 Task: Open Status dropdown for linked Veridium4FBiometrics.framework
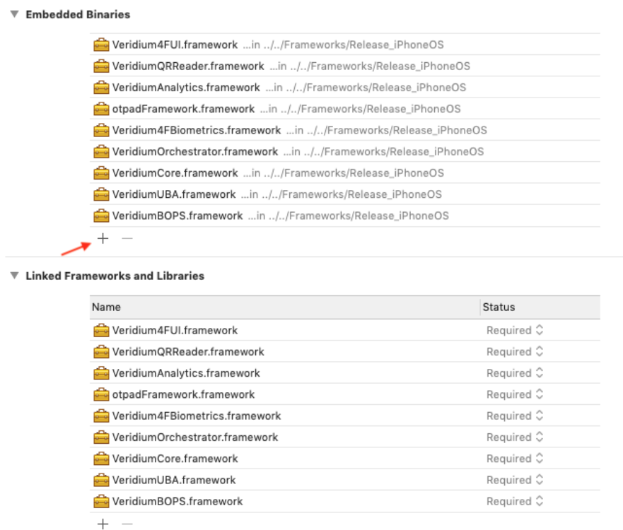pyautogui.click(x=515, y=416)
